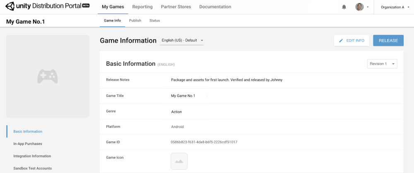Click the Game Icon row label
The image size is (414, 173).
coord(115,157)
